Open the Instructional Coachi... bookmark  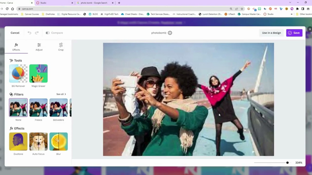184,14
